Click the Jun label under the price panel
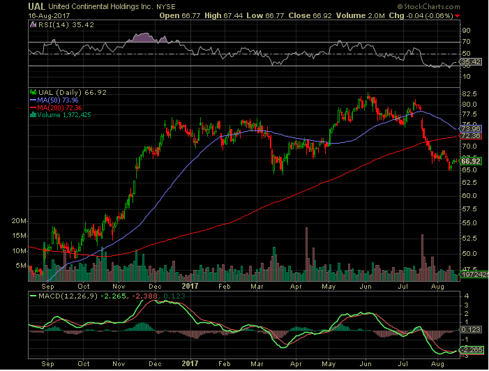This screenshot has height=371, width=489. coord(366,287)
